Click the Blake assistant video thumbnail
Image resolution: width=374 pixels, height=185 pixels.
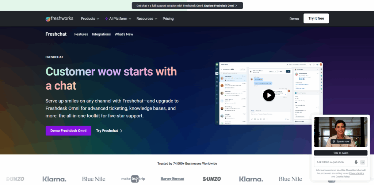[x=341, y=132]
